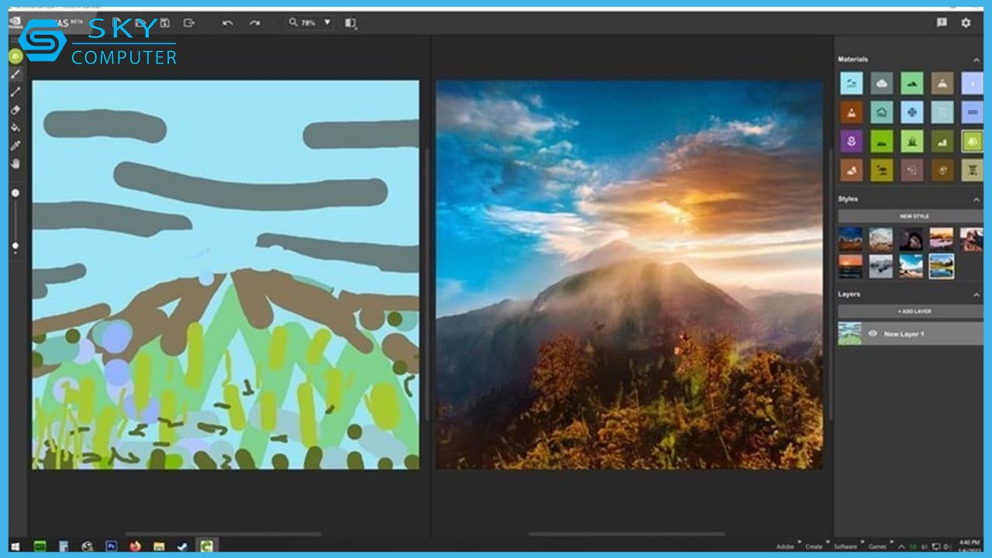Activate the Paint Bucket fill tool

[15, 128]
